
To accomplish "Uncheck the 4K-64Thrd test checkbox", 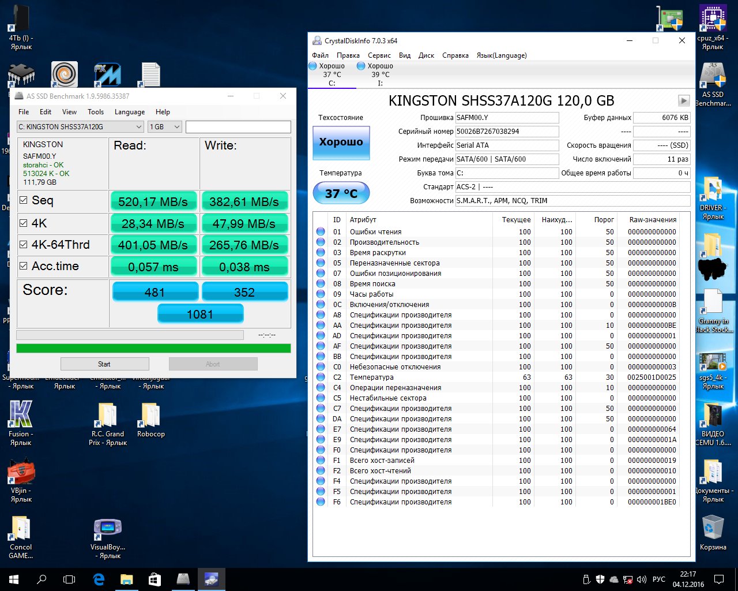I will pos(24,244).
